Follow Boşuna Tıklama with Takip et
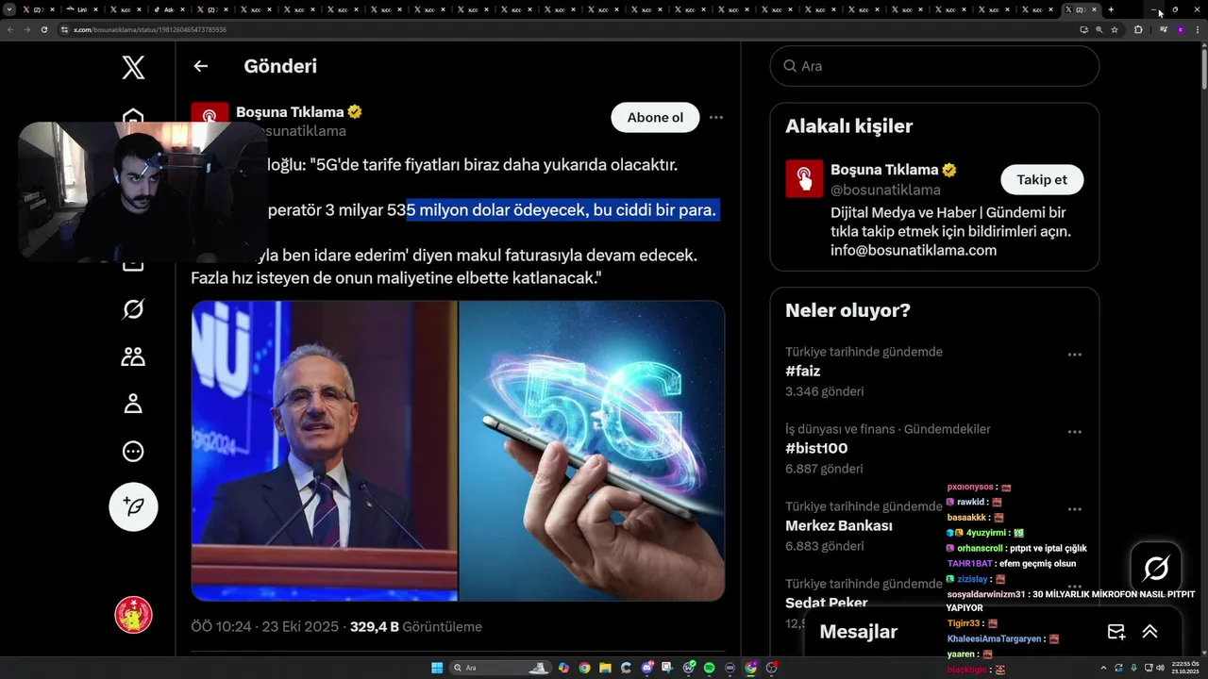Viewport: 1208px width, 679px height. pos(1042,179)
